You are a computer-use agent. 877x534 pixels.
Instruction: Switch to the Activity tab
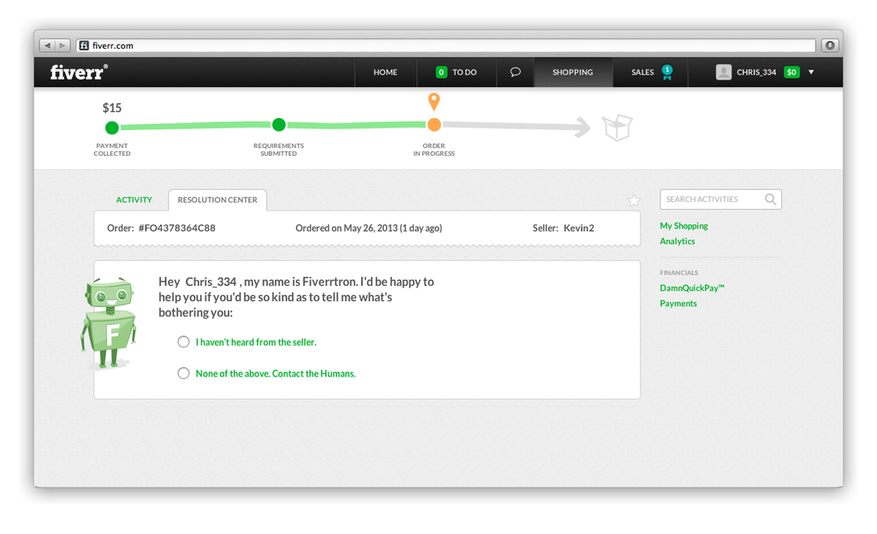coord(134,199)
